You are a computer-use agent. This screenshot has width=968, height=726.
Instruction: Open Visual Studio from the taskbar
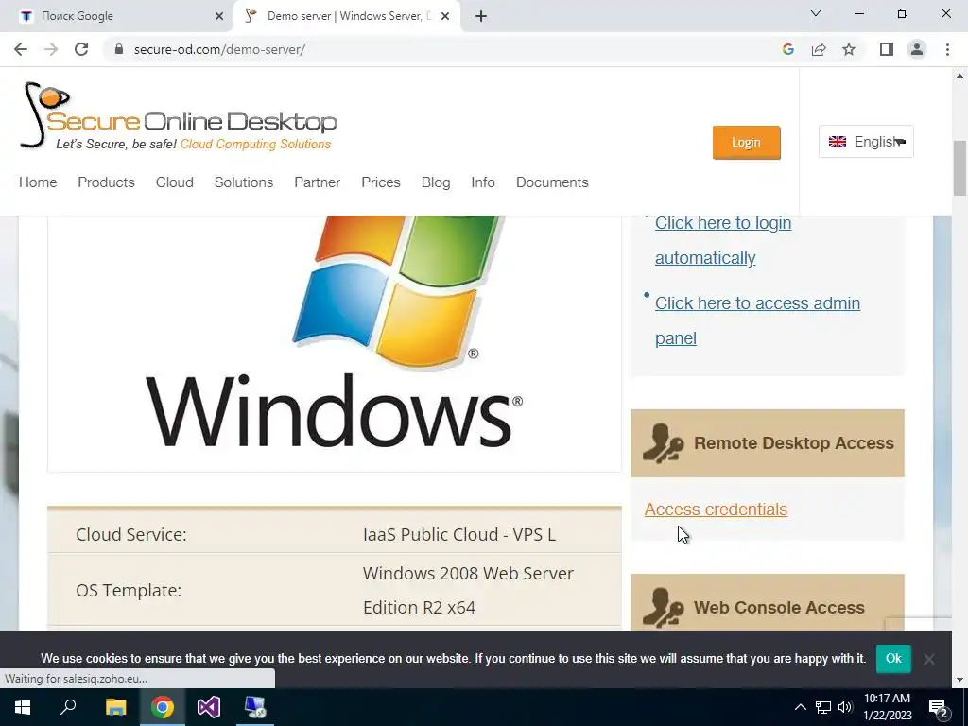(x=209, y=707)
